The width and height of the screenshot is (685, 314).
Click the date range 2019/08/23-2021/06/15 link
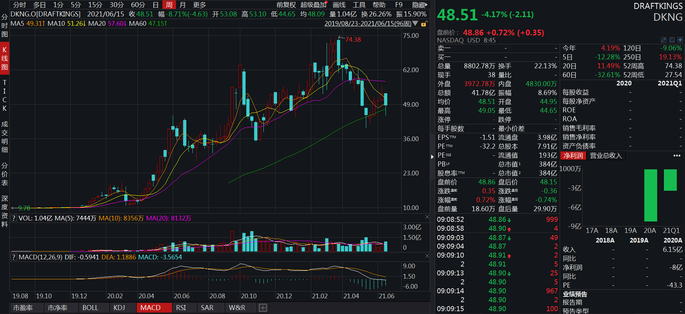click(368, 24)
